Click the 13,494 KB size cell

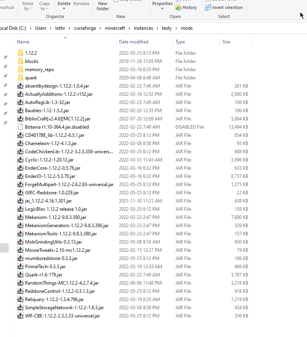[x=238, y=127]
